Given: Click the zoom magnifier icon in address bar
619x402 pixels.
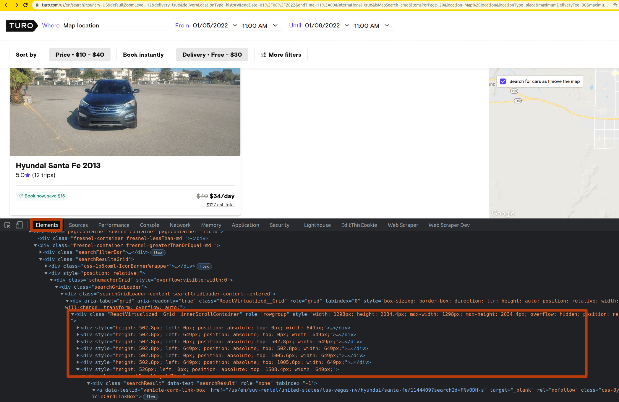Looking at the screenshot, I should click(615, 5).
